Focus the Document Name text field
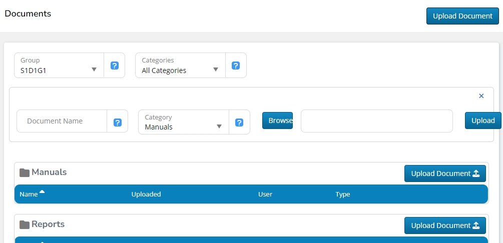 (x=62, y=121)
